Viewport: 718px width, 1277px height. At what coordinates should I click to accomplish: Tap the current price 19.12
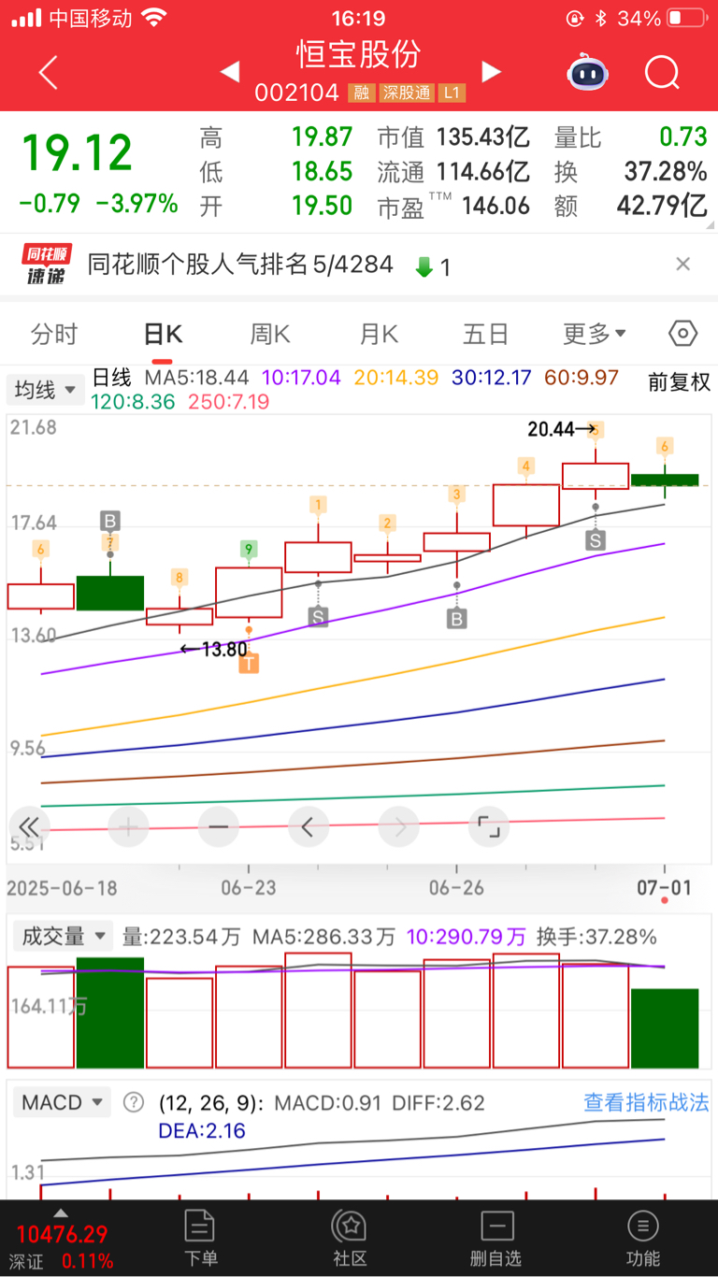tap(78, 152)
